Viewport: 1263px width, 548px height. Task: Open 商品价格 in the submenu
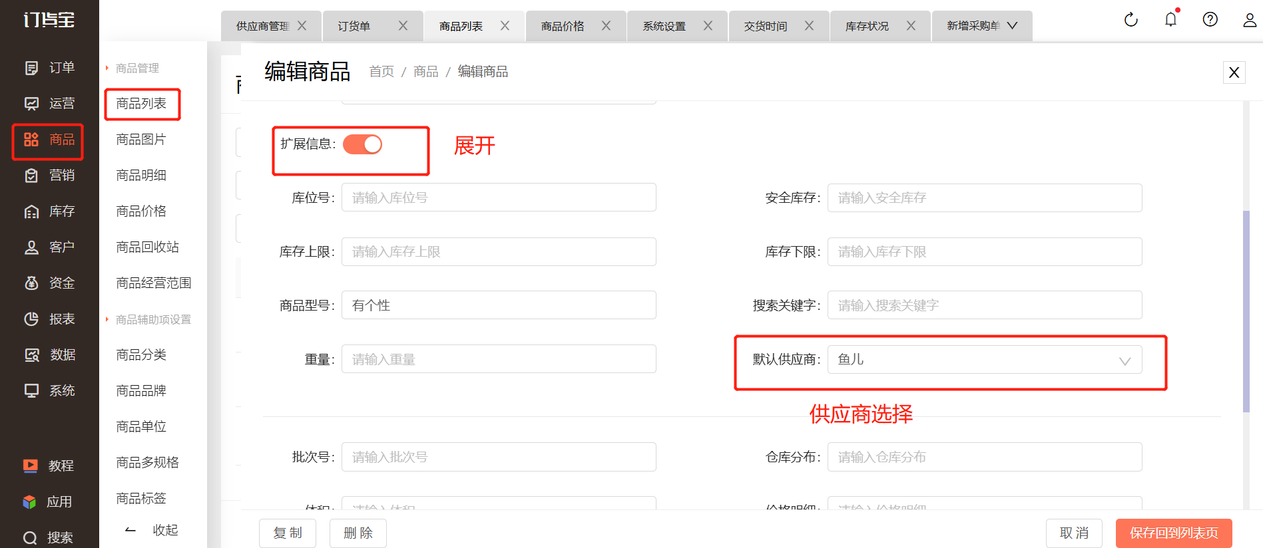coord(141,211)
